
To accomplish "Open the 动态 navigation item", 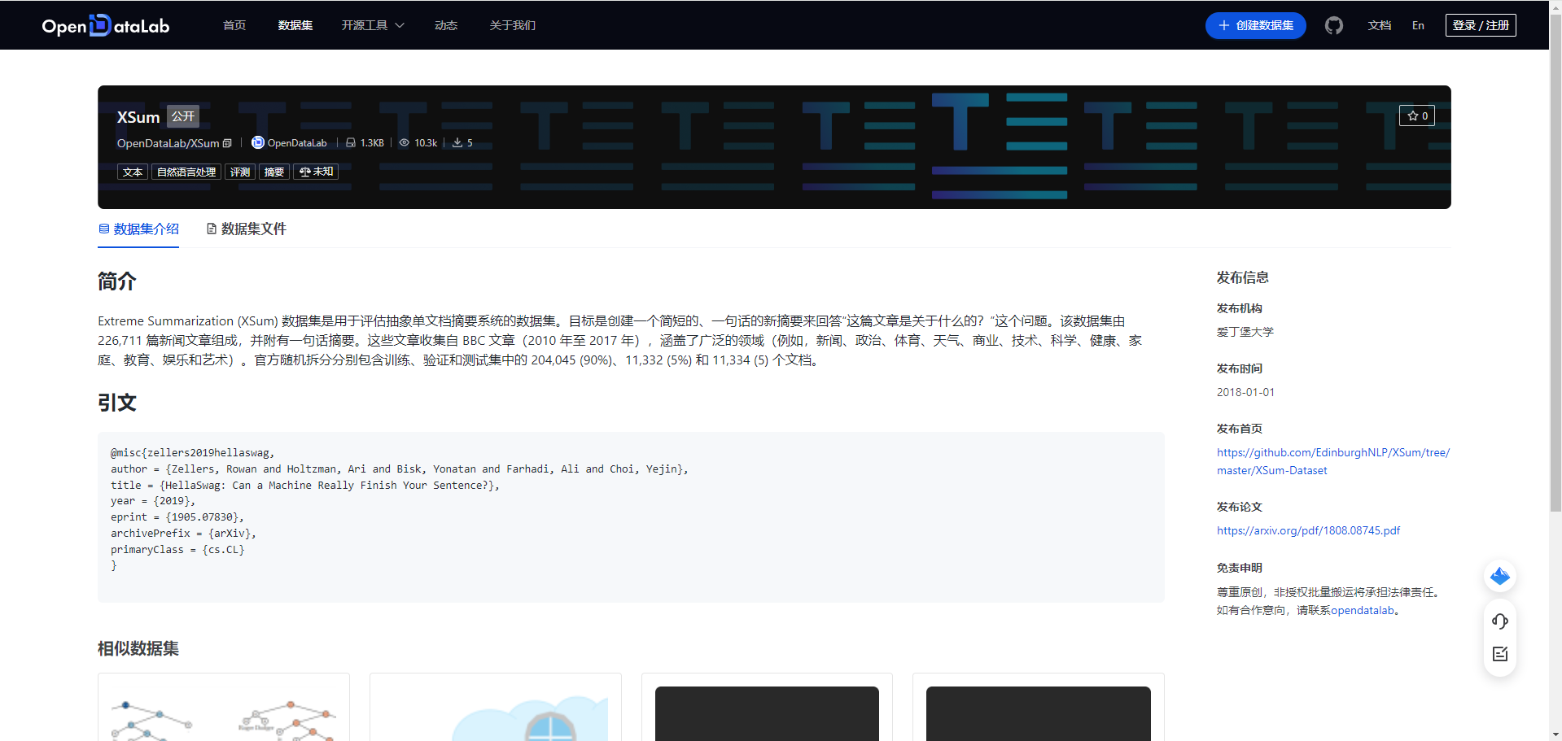I will click(446, 25).
